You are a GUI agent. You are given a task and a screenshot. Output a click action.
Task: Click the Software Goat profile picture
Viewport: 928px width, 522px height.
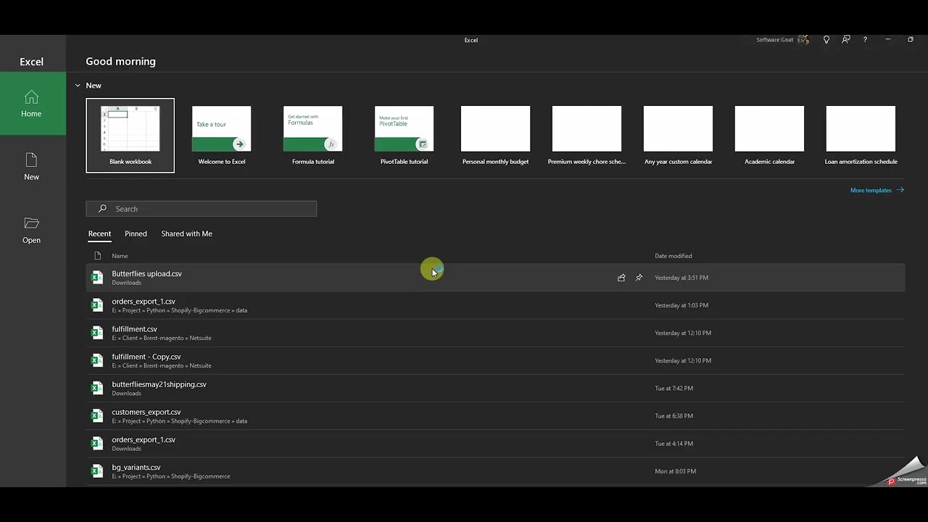[x=803, y=40]
